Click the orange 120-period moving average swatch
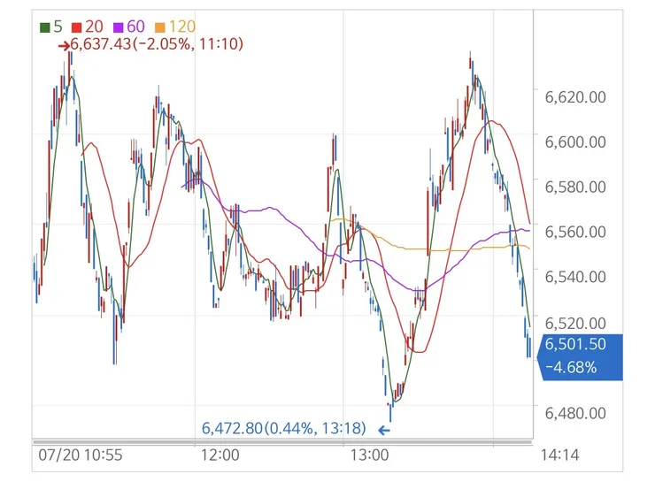655x497 pixels. pyautogui.click(x=160, y=28)
